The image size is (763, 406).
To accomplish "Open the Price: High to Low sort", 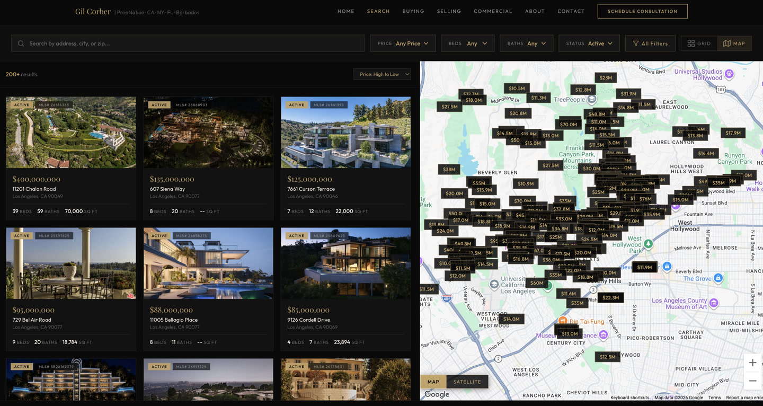I will tap(382, 74).
